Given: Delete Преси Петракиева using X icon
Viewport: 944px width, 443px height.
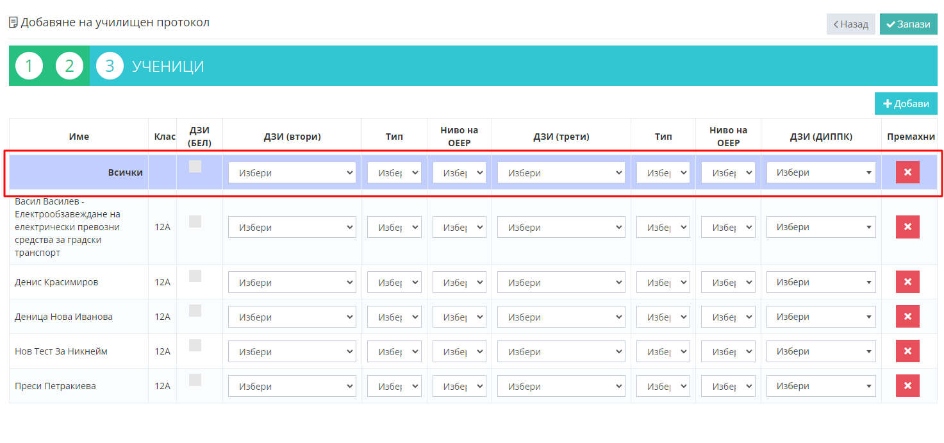Looking at the screenshot, I should 907,386.
